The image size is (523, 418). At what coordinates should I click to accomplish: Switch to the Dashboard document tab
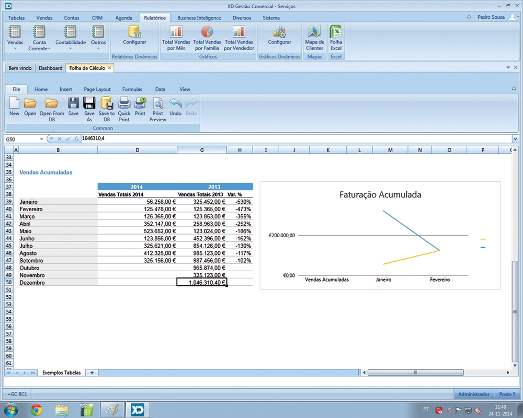point(50,68)
